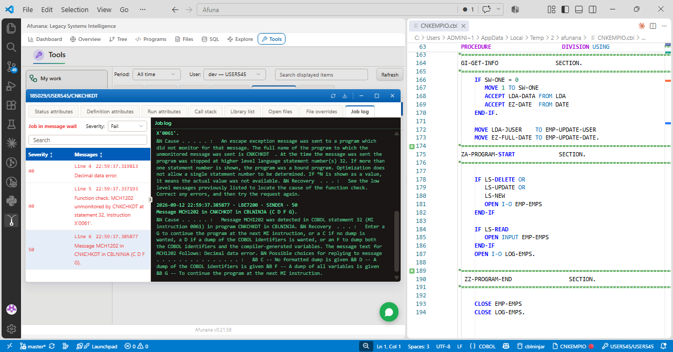The width and height of the screenshot is (673, 352).
Task: Toggle the bottom Panel
Action: point(579,9)
